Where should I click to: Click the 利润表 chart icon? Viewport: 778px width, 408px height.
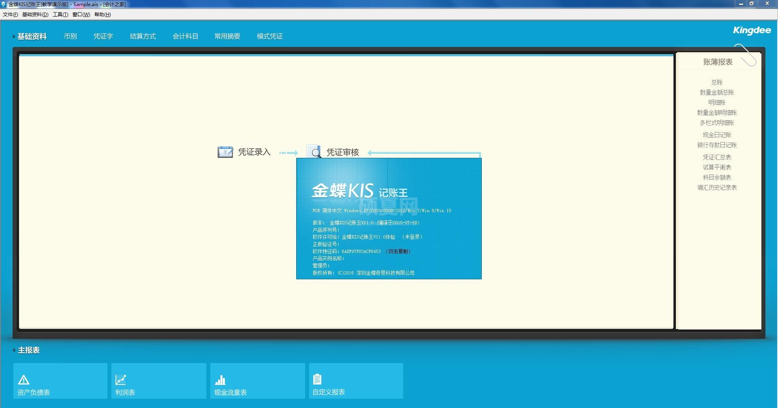click(121, 380)
